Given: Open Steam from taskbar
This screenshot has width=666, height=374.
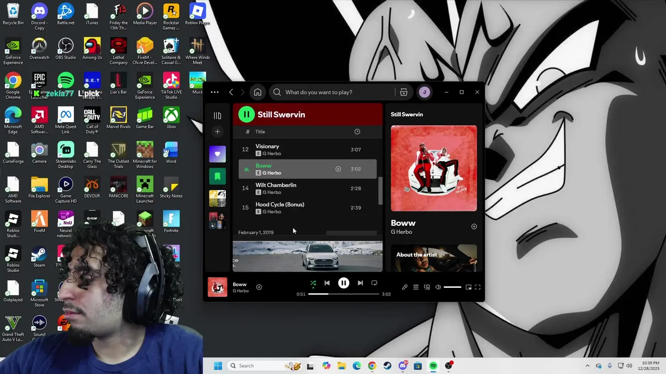Looking at the screenshot, I should click(387, 366).
